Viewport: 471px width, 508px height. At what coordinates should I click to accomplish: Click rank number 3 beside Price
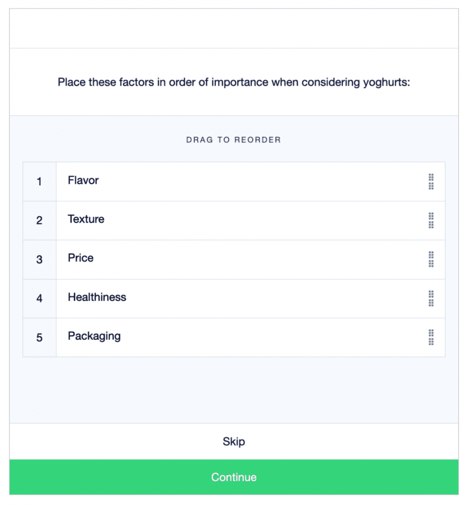39,259
